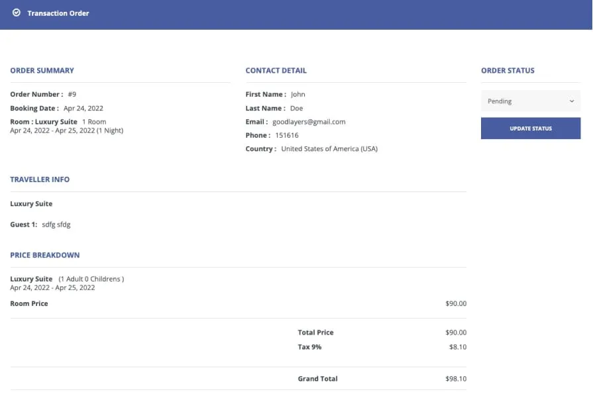Select order number #9
593x404 pixels.
tap(72, 94)
